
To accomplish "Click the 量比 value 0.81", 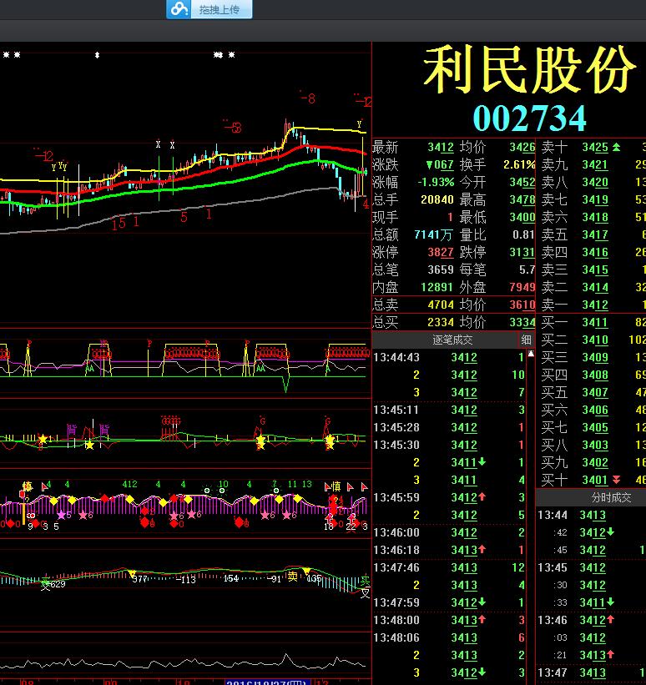I will click(x=523, y=234).
